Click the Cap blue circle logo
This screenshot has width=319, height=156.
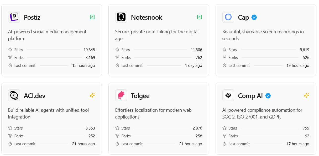[x=228, y=17]
